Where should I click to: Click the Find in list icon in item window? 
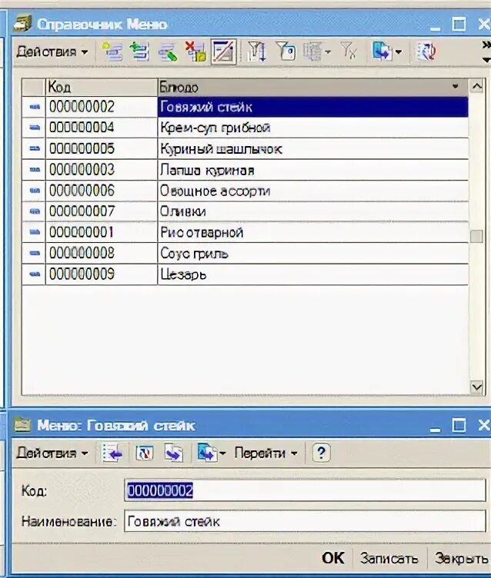112,453
